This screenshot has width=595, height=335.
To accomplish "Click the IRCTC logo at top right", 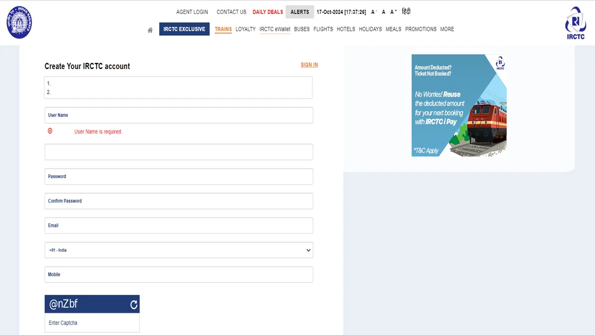I will pyautogui.click(x=576, y=22).
